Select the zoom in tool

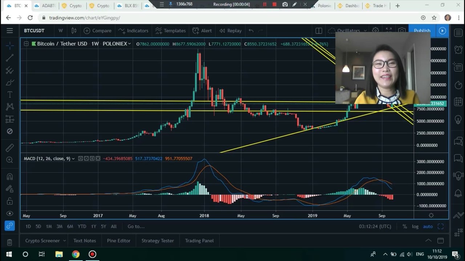pyautogui.click(x=10, y=160)
